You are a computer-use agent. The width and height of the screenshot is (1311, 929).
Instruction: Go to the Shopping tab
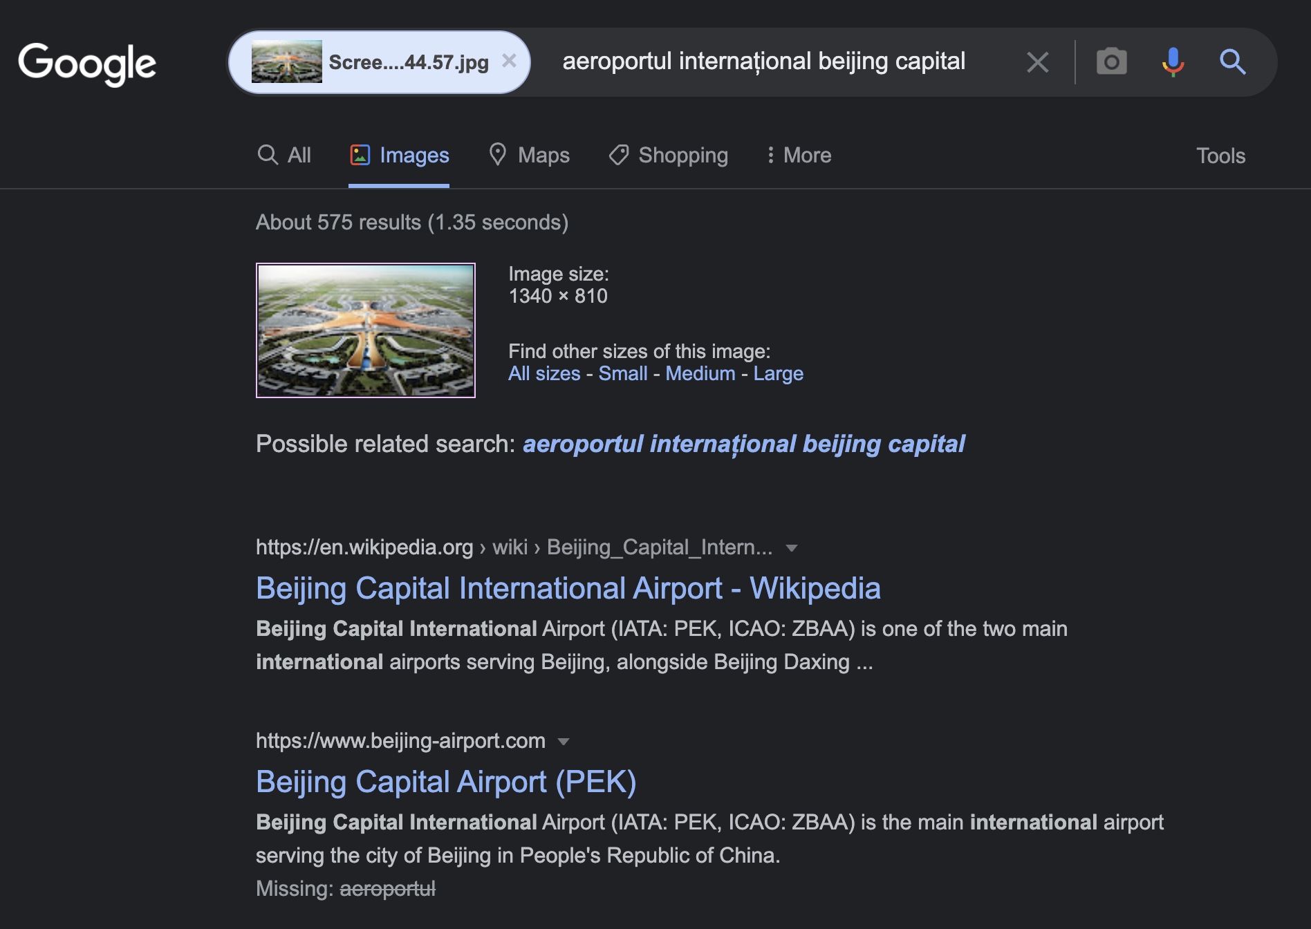point(669,155)
